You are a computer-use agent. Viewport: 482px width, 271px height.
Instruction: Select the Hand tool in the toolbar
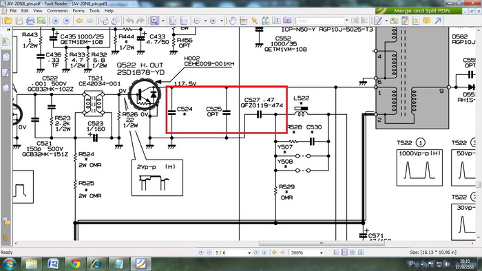click(233, 21)
